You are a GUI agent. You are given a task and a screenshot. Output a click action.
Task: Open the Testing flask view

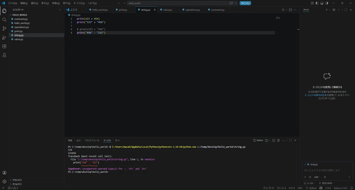pos(4,55)
